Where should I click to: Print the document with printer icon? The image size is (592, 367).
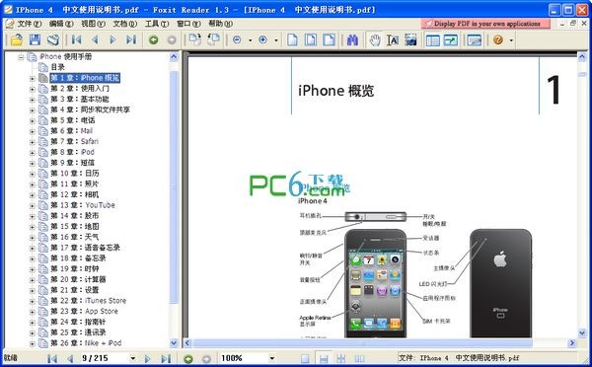coord(53,40)
